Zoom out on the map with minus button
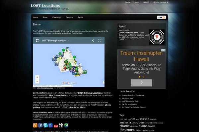This screenshot has height=132, width=199. (x=37, y=82)
